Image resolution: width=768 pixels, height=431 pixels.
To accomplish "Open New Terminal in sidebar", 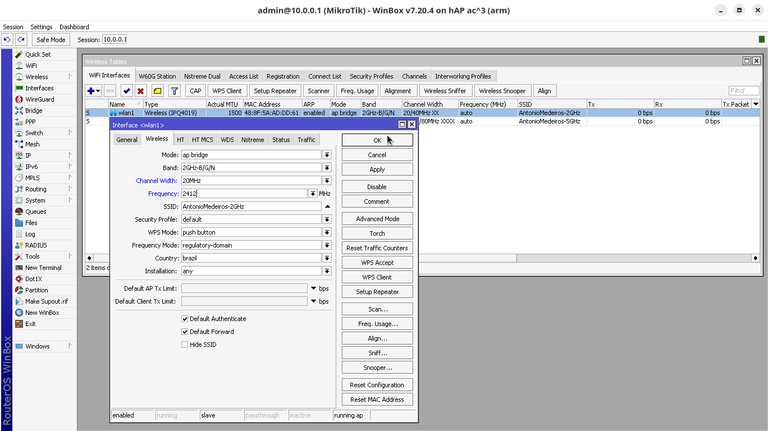I will point(43,268).
